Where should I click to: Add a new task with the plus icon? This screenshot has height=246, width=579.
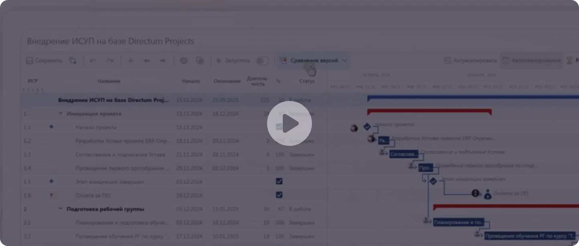[130, 60]
